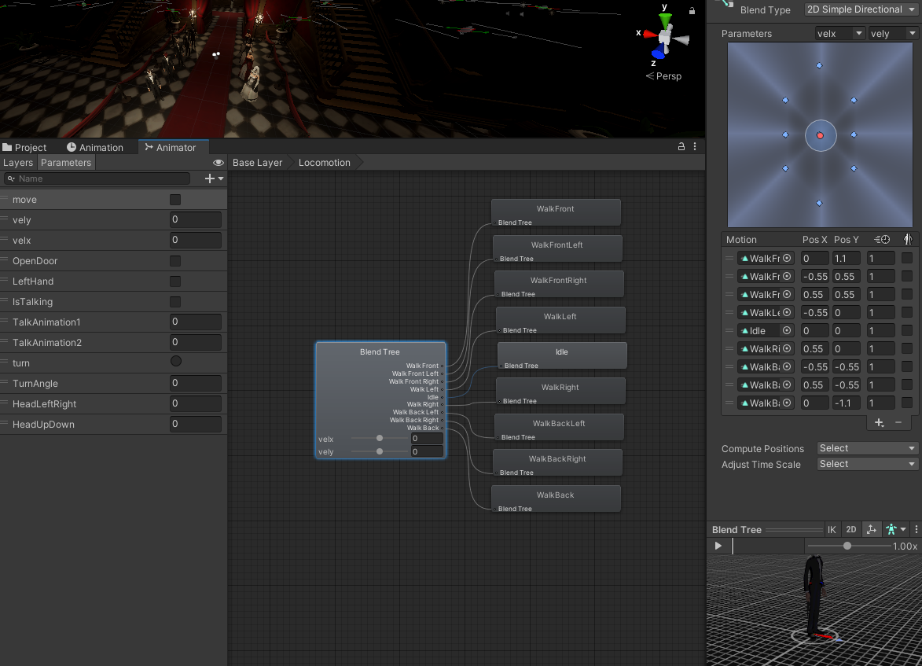This screenshot has height=666, width=922.
Task: Click the avatar icon in preview toolbar
Action: click(x=891, y=529)
